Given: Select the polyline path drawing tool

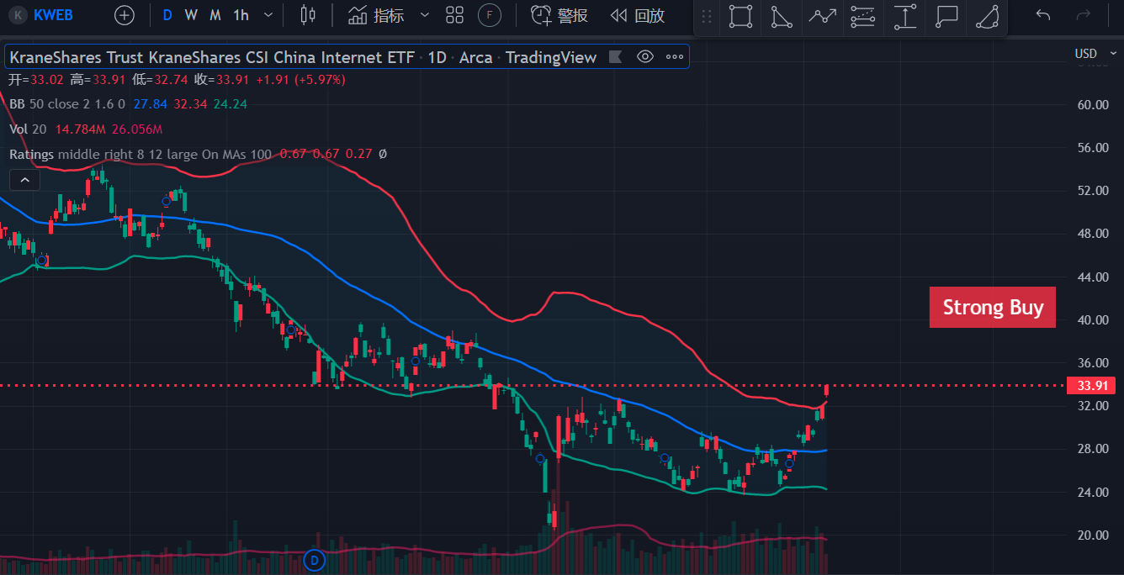Looking at the screenshot, I should point(823,16).
